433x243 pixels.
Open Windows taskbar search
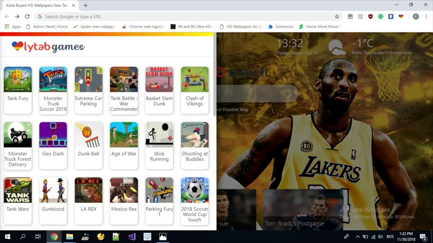point(23,237)
